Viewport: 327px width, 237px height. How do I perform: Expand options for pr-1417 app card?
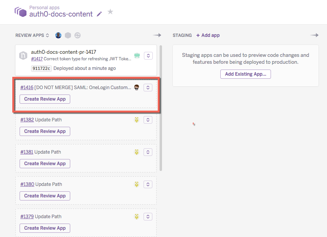coord(148,56)
